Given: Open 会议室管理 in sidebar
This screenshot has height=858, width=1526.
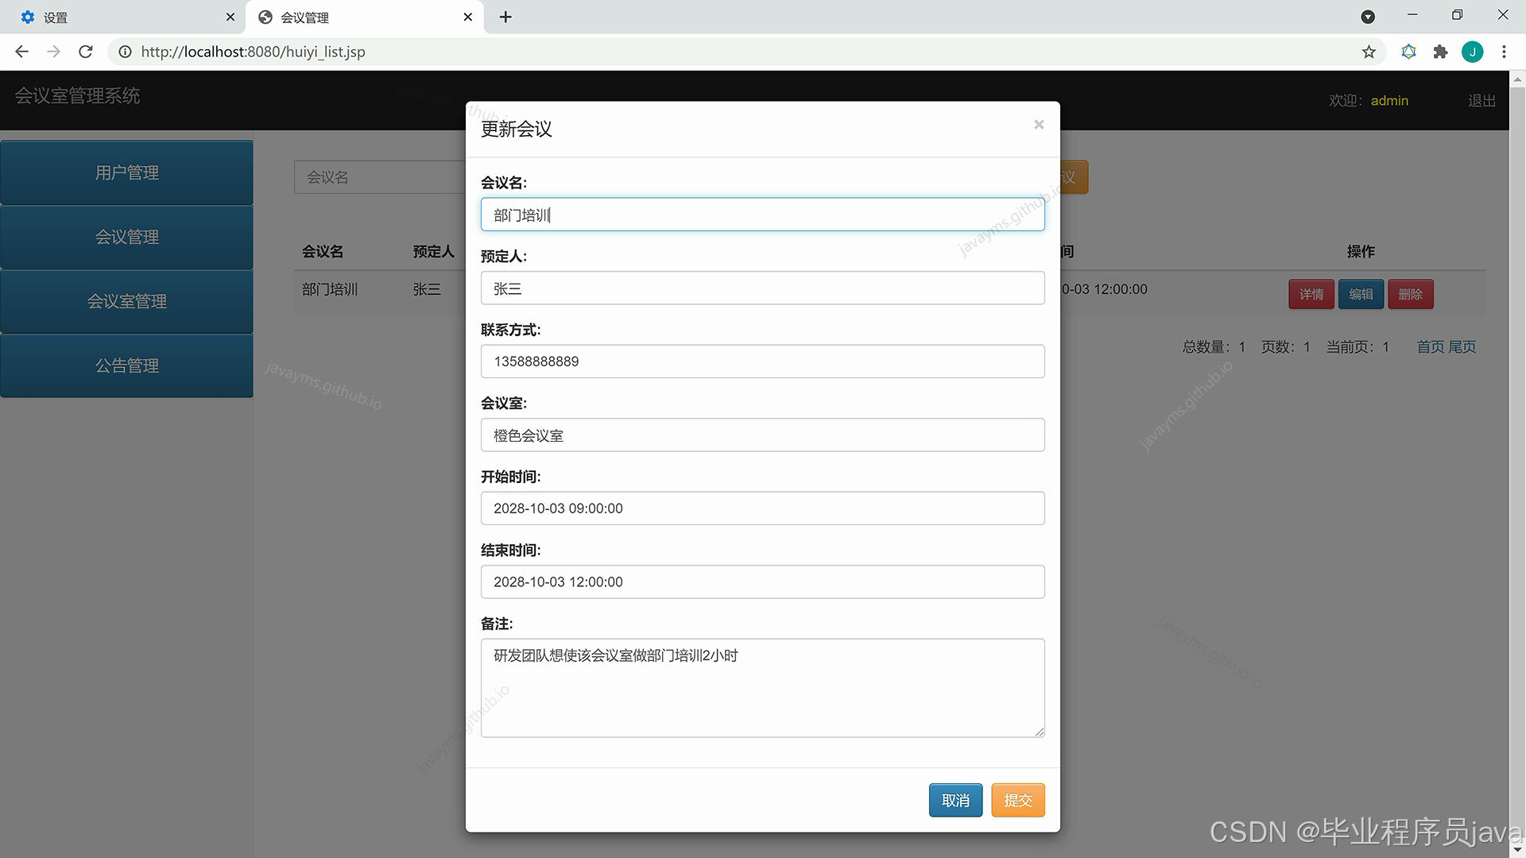Looking at the screenshot, I should pyautogui.click(x=127, y=301).
